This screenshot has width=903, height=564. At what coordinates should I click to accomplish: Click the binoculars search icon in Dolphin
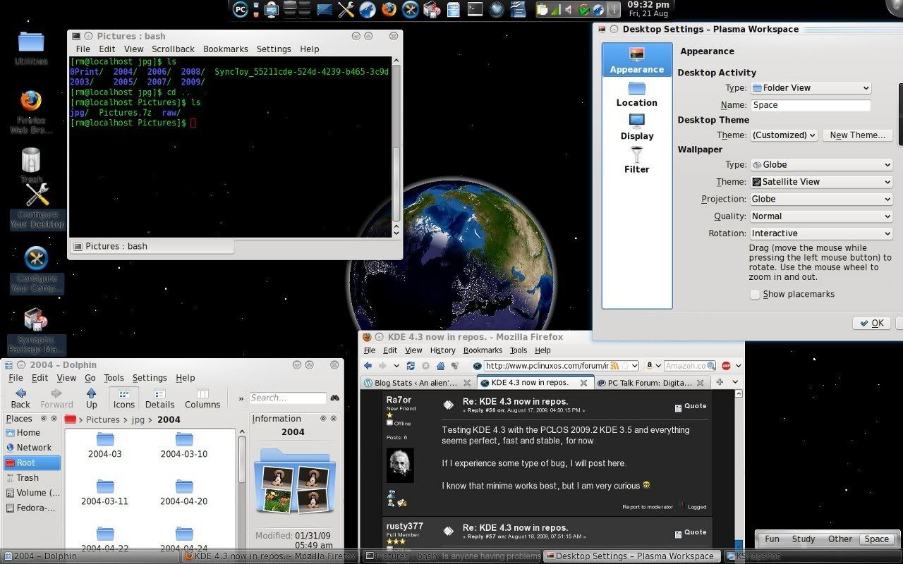pos(334,398)
